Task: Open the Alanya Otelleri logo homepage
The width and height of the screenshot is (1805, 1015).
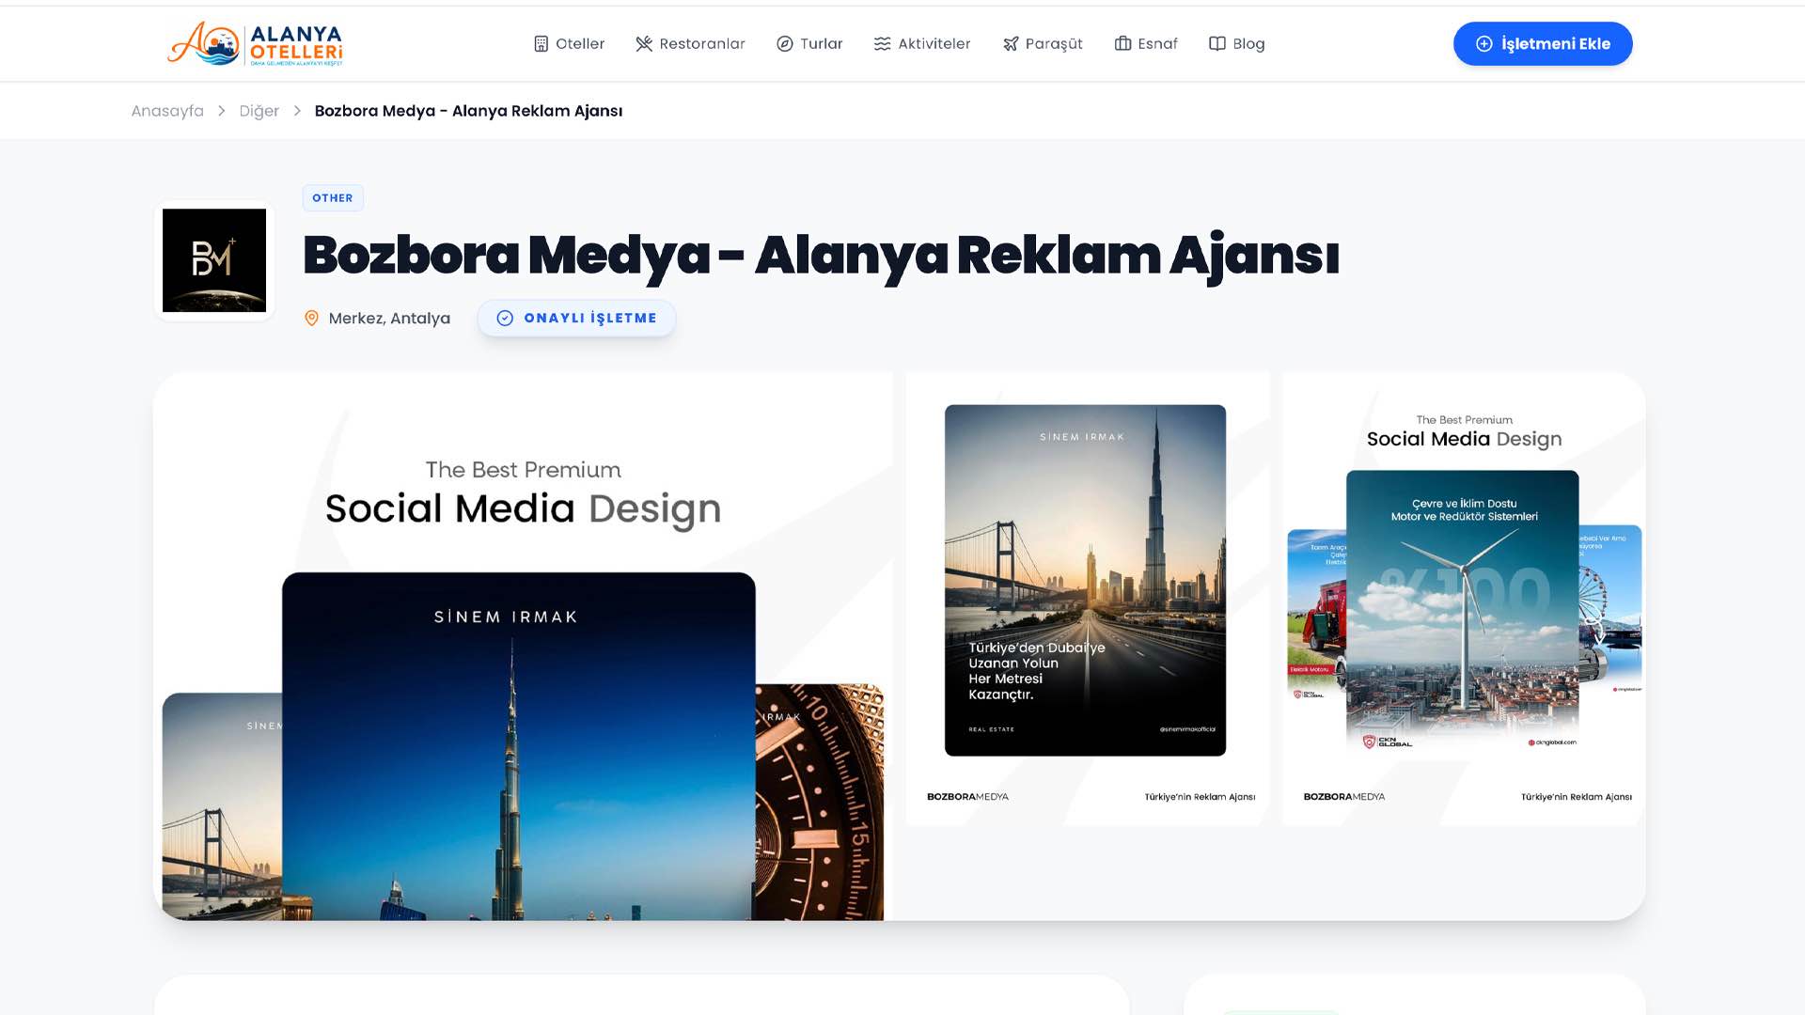Action: point(255,43)
